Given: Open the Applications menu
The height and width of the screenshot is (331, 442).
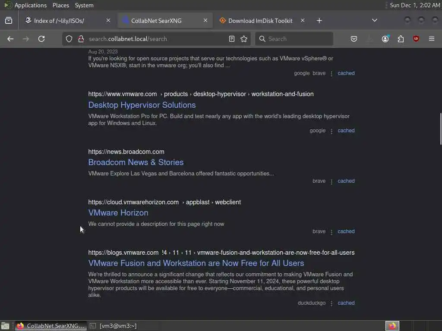Looking at the screenshot, I should (x=31, y=5).
